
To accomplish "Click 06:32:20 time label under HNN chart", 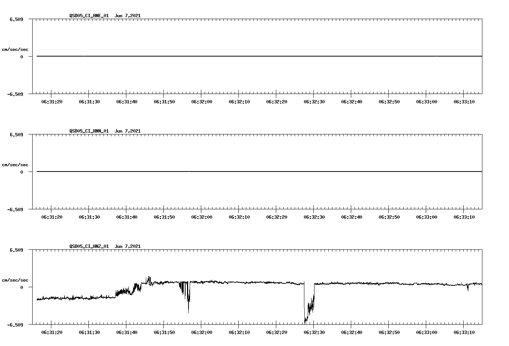I will tap(277, 217).
